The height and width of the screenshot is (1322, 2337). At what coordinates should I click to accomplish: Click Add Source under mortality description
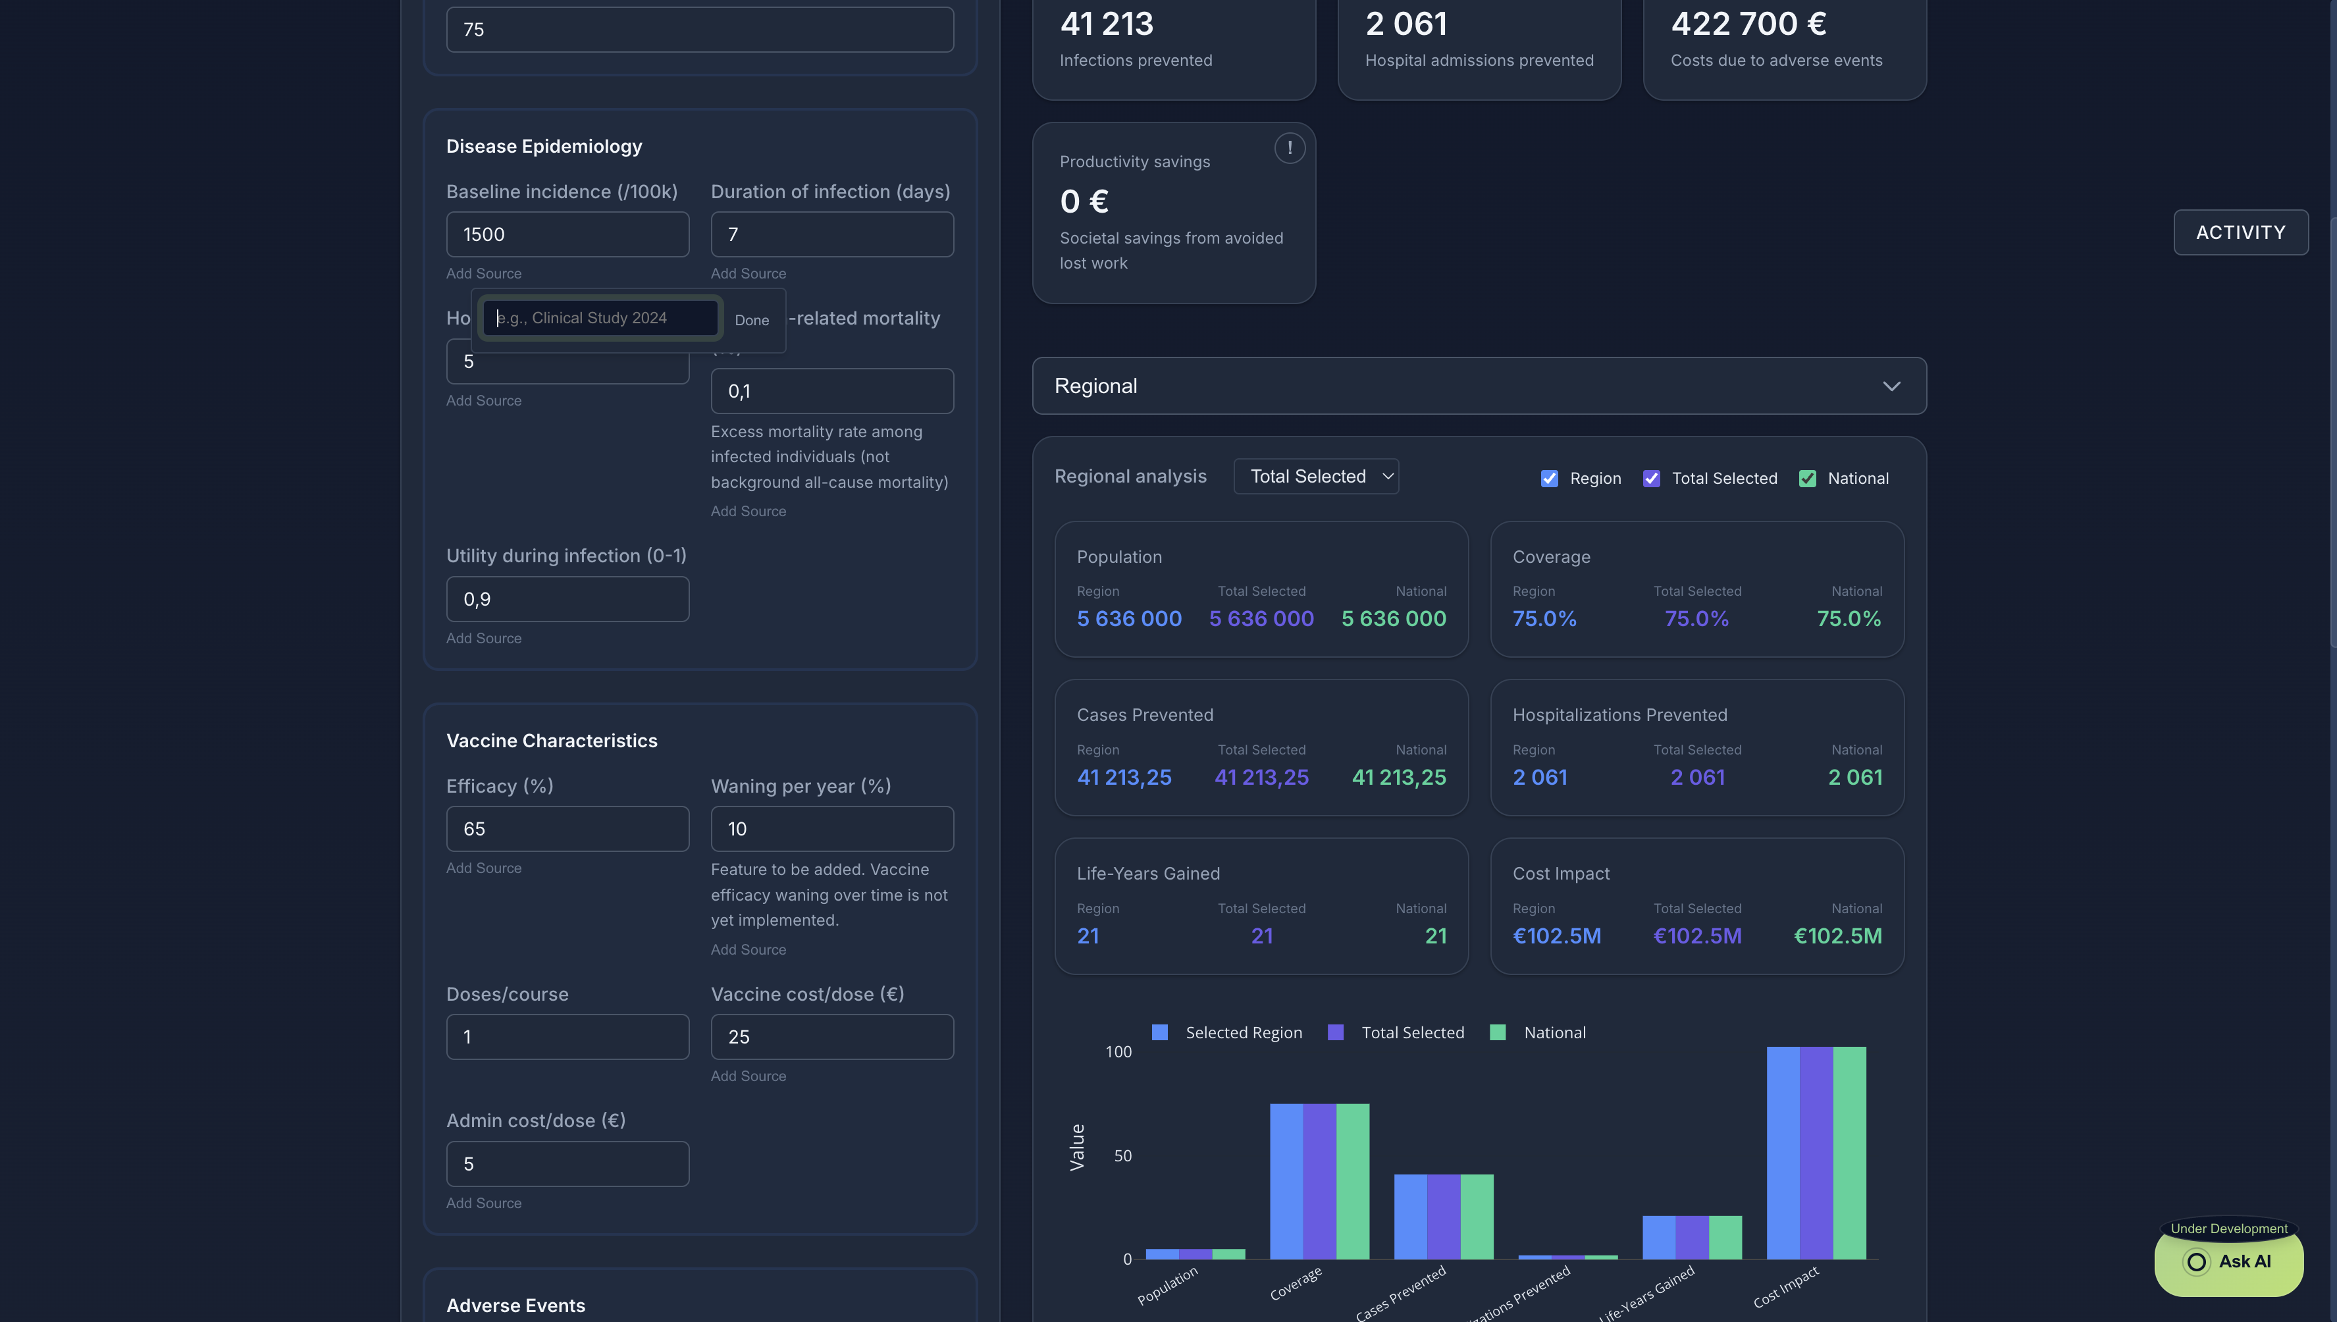click(x=748, y=511)
